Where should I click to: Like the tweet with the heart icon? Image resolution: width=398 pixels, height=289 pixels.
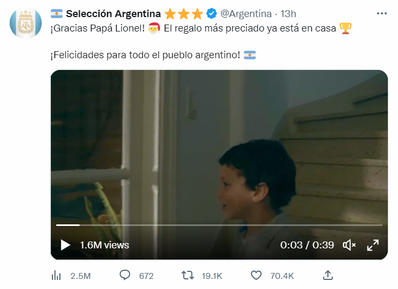pyautogui.click(x=256, y=275)
